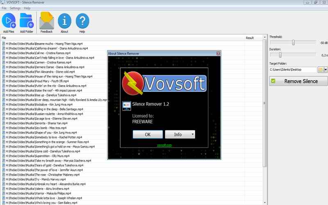Click the Add Files toolbar icon
The image size is (328, 205).
[9, 20]
